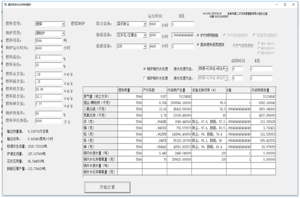Click 脱硝设备 run time field

(x=155, y=46)
